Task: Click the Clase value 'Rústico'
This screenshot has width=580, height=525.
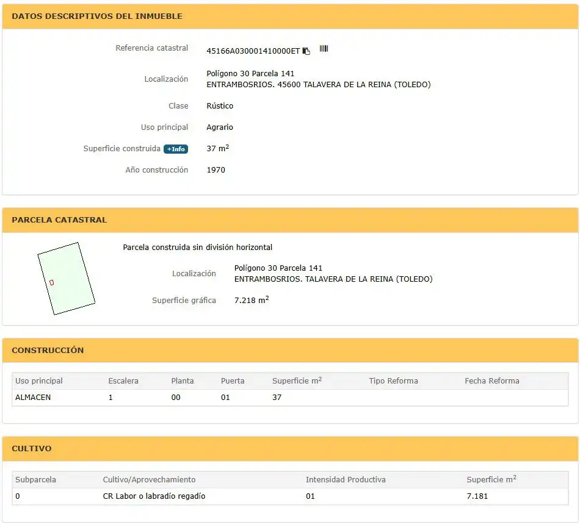Action: click(x=220, y=105)
